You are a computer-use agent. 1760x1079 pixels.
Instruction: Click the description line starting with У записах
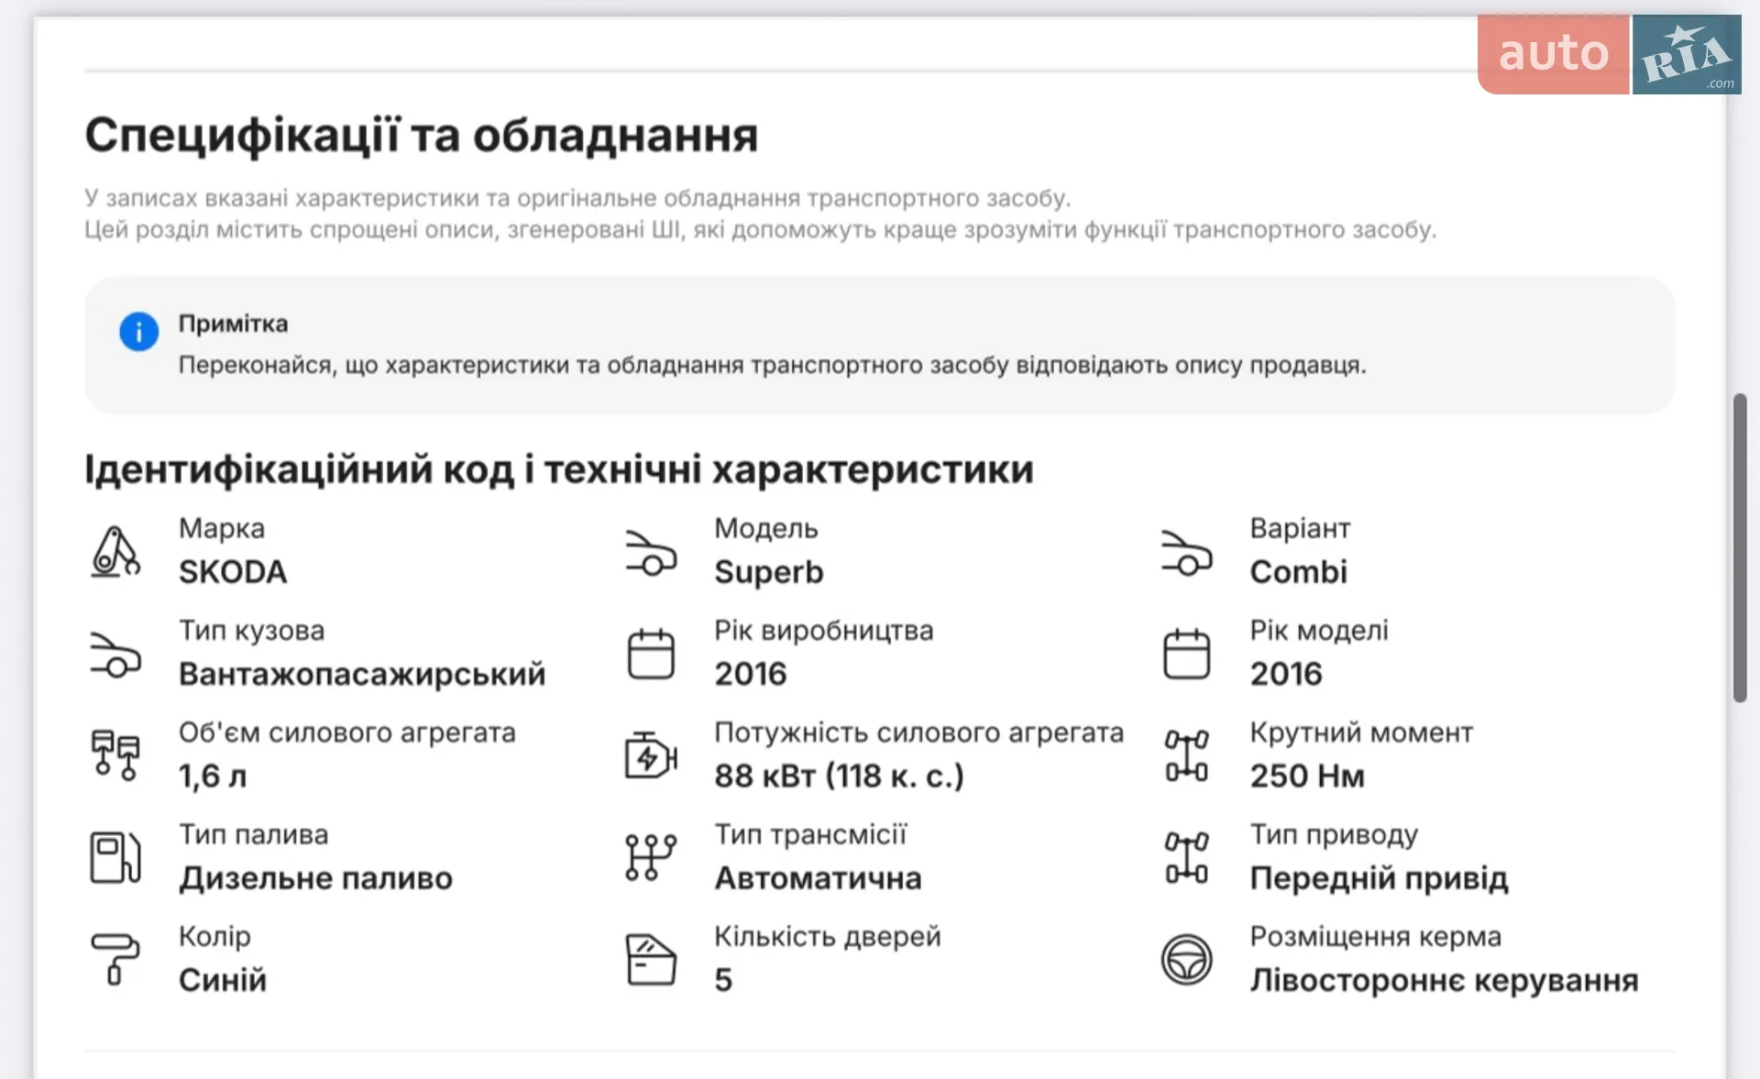(x=577, y=198)
